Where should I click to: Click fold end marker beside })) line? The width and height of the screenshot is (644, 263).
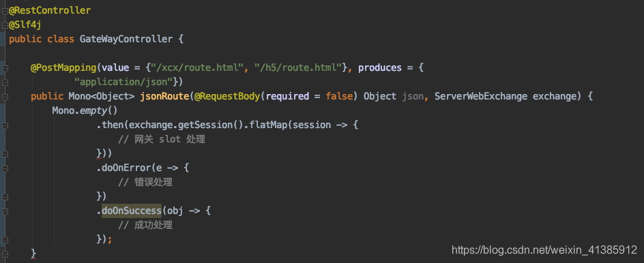[x=5, y=154]
